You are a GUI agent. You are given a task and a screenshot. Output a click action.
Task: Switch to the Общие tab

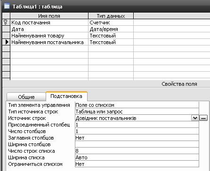point(26,97)
